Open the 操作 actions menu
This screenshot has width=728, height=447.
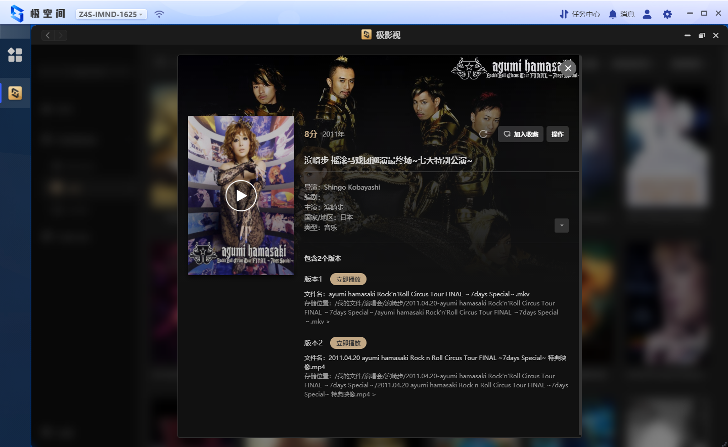[558, 134]
